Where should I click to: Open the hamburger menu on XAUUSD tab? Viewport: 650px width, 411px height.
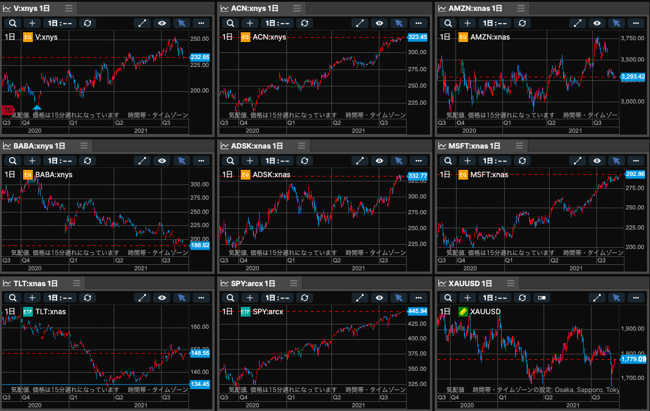510,283
